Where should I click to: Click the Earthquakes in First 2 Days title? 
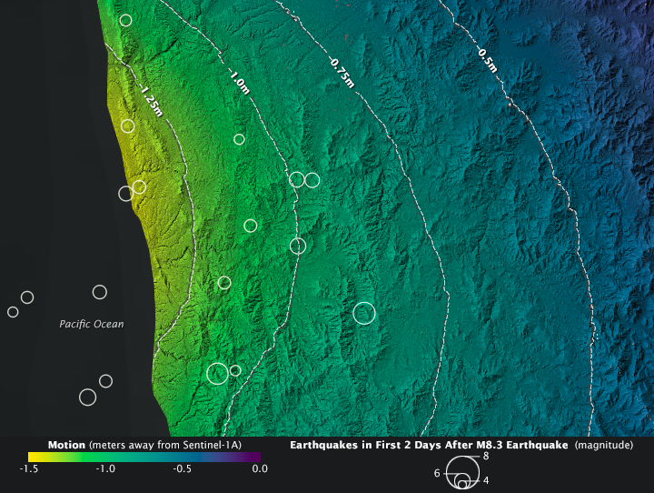click(x=427, y=445)
